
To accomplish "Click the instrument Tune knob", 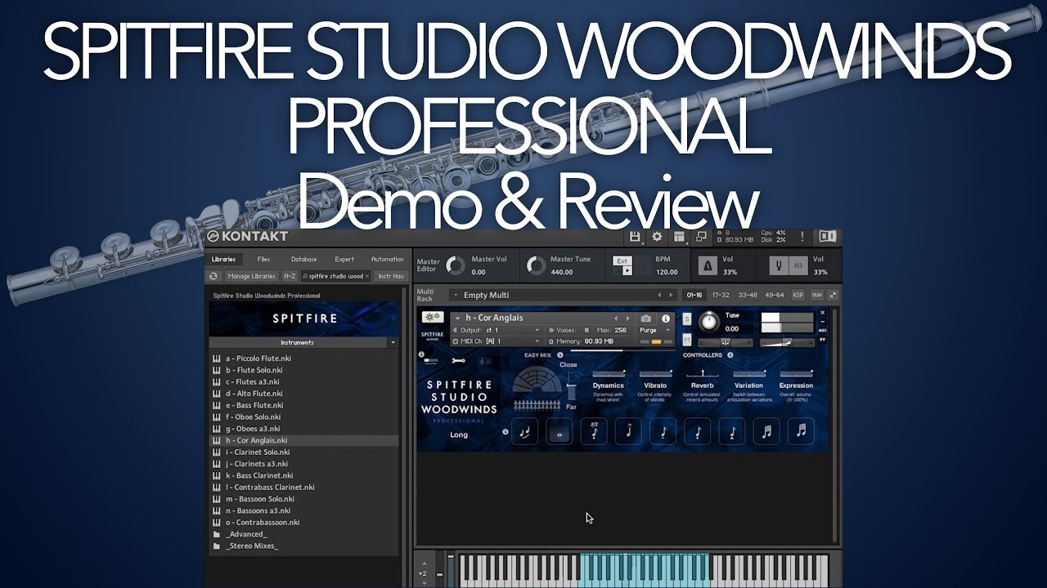I will pyautogui.click(x=708, y=321).
